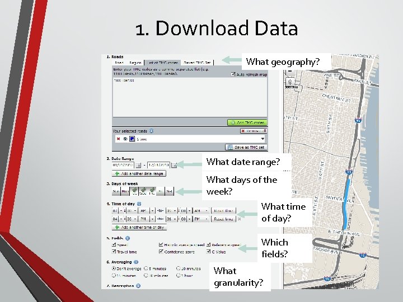Toggle the Fri day-of-week button
The image size is (403, 302).
pyautogui.click(x=161, y=191)
